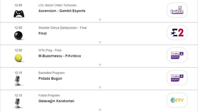
Task: Expand the M.Buzarnescu - P.Kvitova row arrow
Action: pos(100,65)
